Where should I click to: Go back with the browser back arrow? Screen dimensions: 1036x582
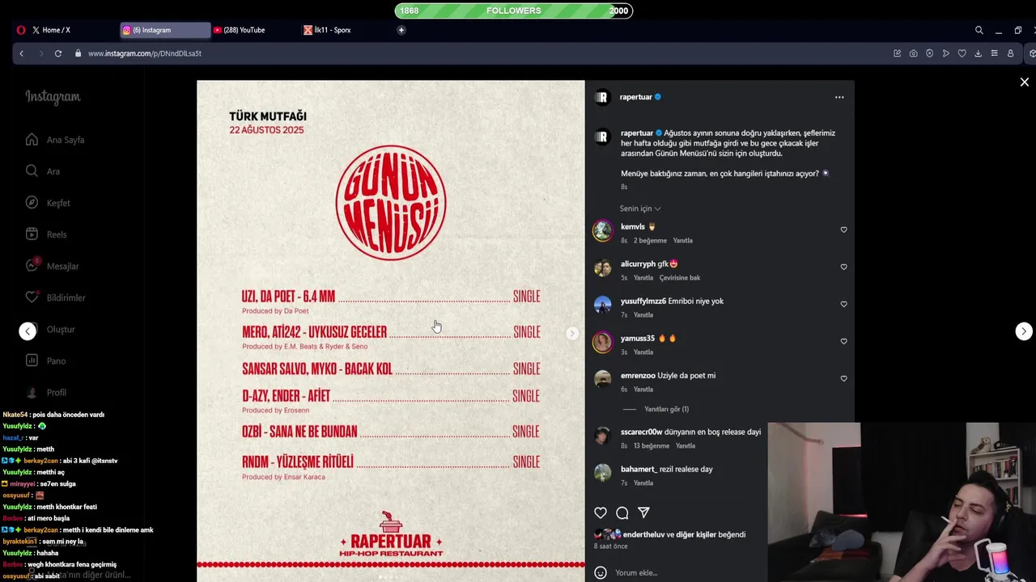click(x=22, y=53)
